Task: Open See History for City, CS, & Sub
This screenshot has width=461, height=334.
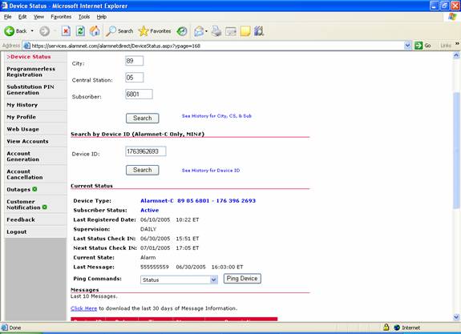Action: point(216,116)
